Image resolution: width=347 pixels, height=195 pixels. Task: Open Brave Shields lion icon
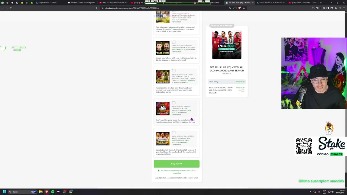click(x=239, y=8)
